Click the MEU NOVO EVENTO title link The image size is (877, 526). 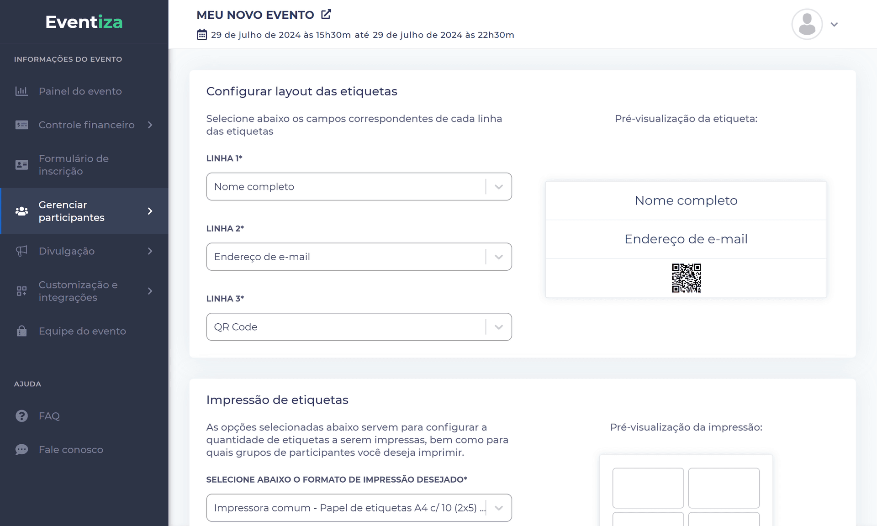pyautogui.click(x=255, y=15)
